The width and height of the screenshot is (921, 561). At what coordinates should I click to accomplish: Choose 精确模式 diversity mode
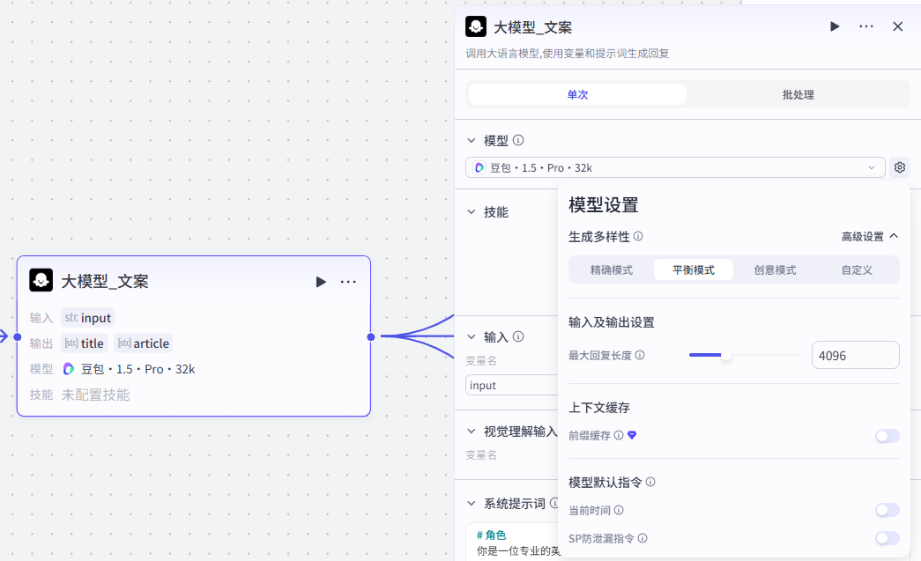(x=612, y=270)
